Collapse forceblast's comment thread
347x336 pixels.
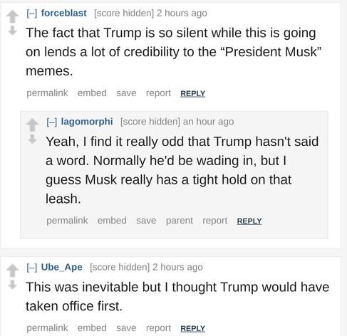click(x=32, y=14)
